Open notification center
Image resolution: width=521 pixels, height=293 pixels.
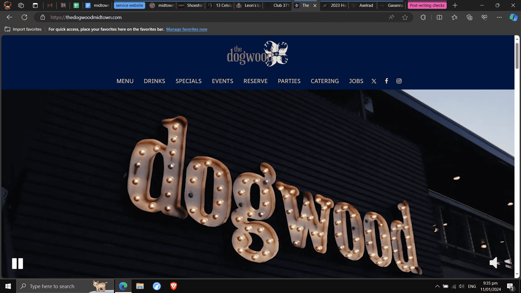pos(510,286)
